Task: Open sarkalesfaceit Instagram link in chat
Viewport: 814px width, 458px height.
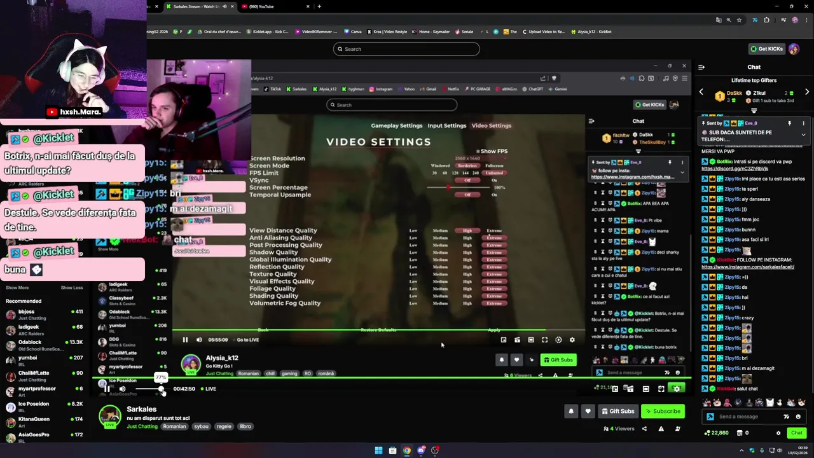Action: coord(748,267)
